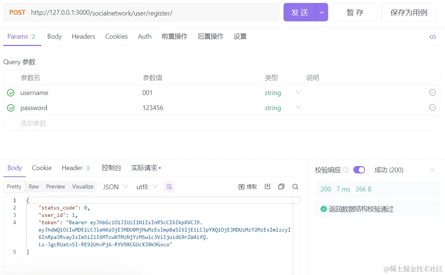Open the 前置操作 tab
The width and height of the screenshot is (445, 275).
(174, 36)
